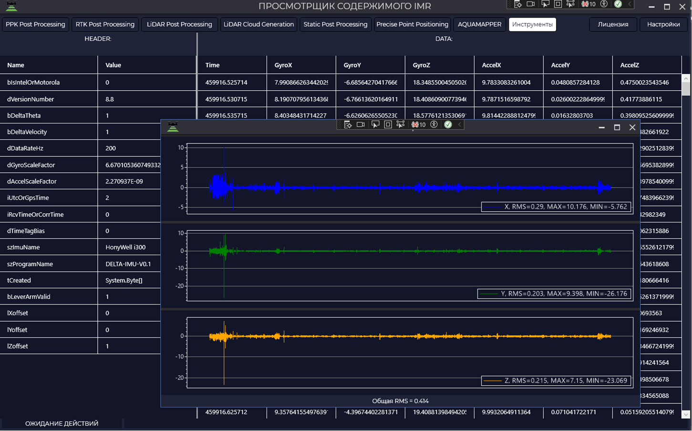The height and width of the screenshot is (431, 692).
Task: Click the GyroX column header
Action: pyautogui.click(x=301, y=65)
